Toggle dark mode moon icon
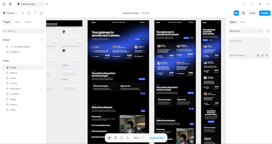This screenshot has height=144, width=272. (x=128, y=138)
